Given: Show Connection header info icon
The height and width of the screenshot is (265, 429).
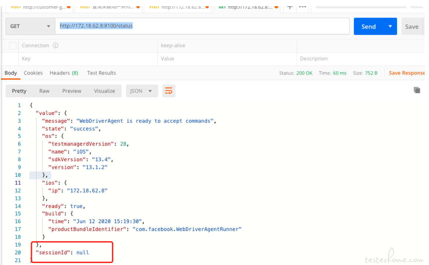Looking at the screenshot, I should coord(56,46).
